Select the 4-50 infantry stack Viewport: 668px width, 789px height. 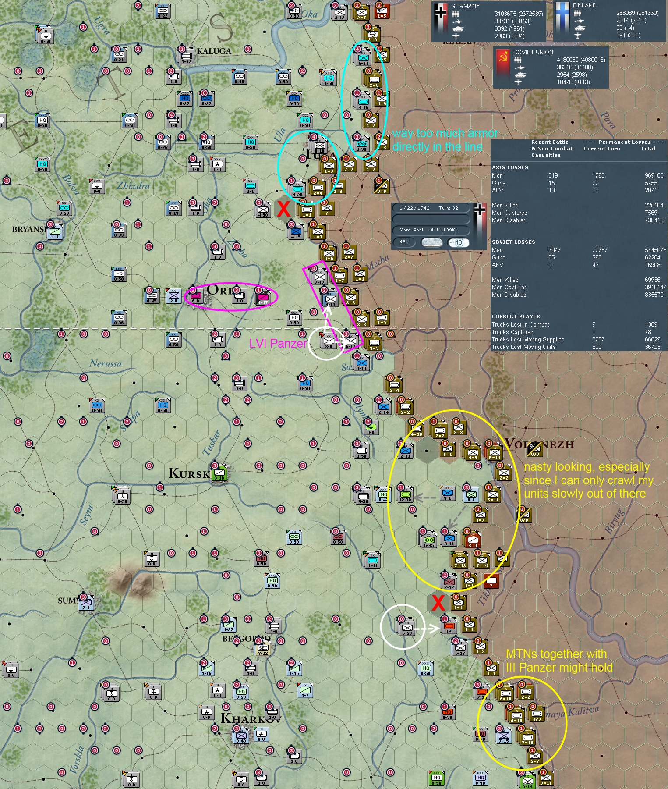[x=263, y=209]
